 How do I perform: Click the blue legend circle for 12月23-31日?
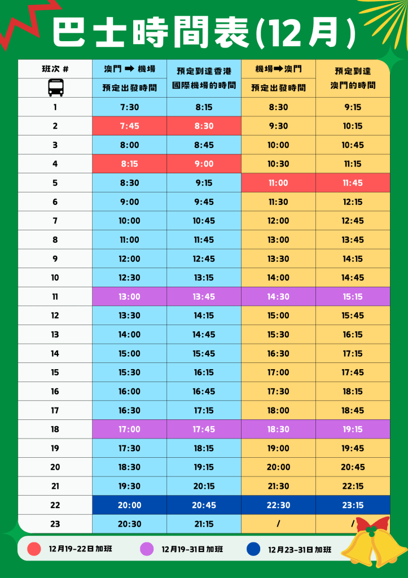pyautogui.click(x=253, y=549)
